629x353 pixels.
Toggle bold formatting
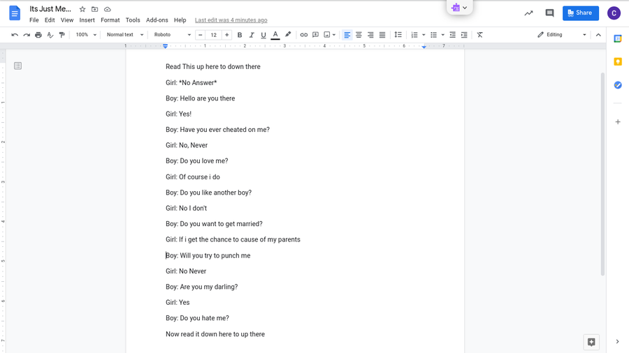click(x=240, y=35)
